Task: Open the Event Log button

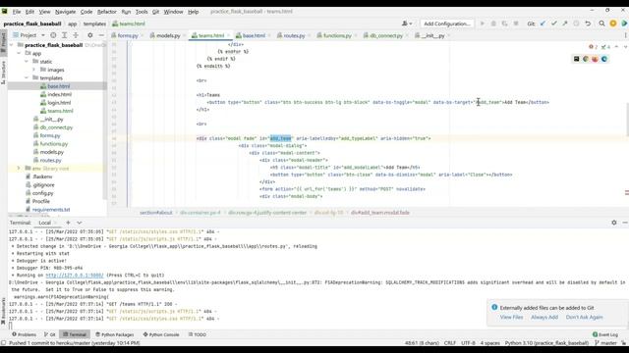Action: click(605, 334)
